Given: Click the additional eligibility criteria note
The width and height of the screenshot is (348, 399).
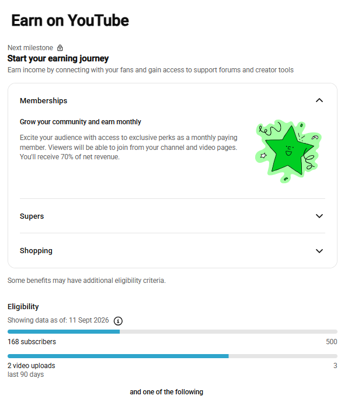Looking at the screenshot, I should pos(86,281).
